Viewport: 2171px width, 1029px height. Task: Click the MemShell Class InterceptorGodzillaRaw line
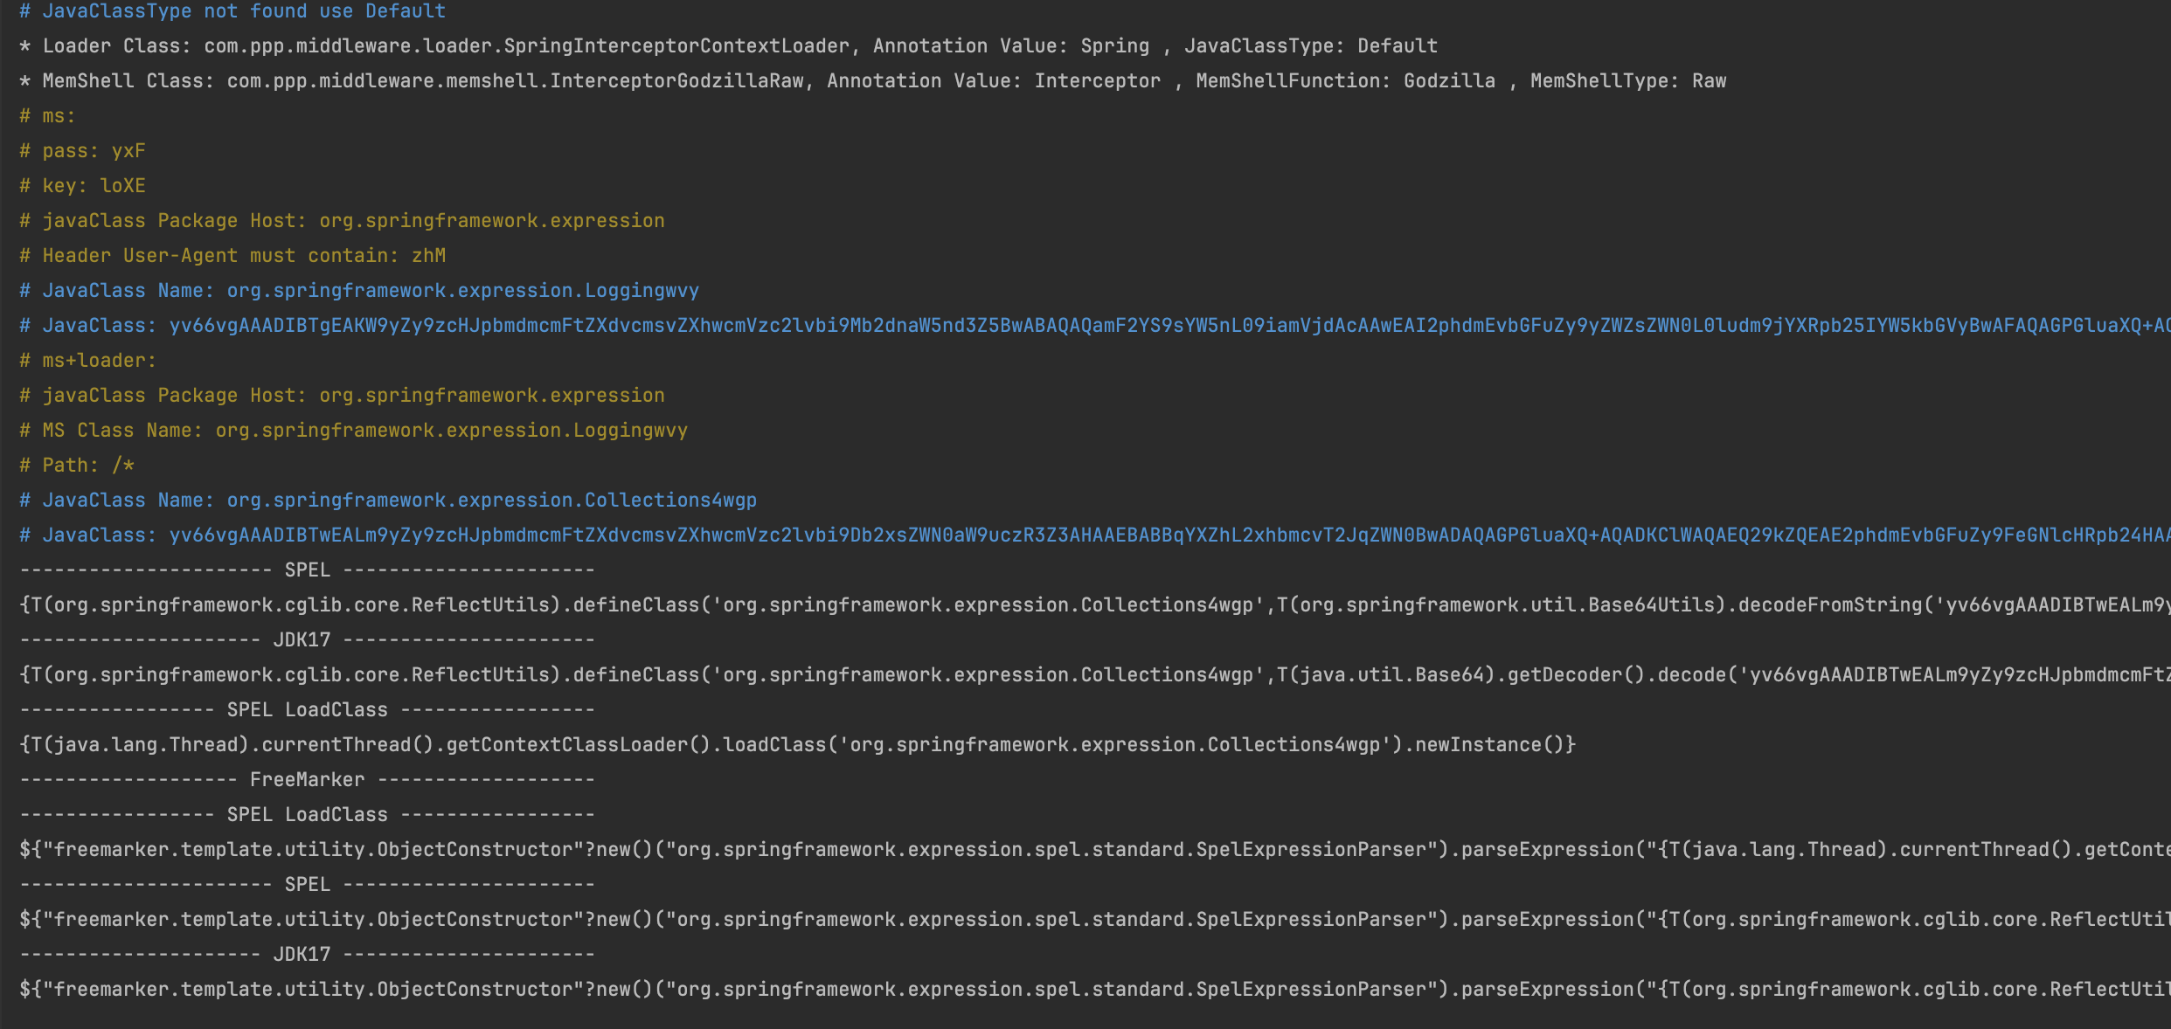click(x=871, y=81)
